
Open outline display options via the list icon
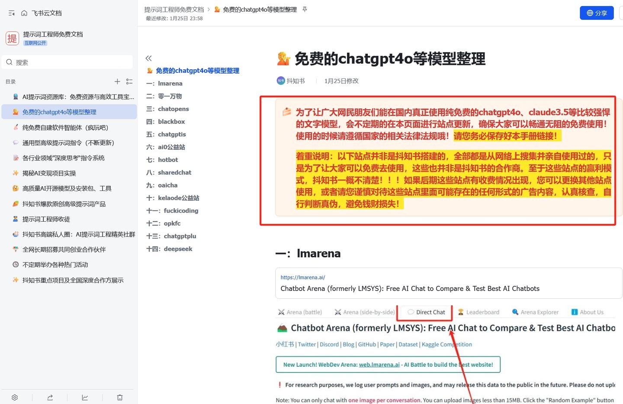pos(129,81)
